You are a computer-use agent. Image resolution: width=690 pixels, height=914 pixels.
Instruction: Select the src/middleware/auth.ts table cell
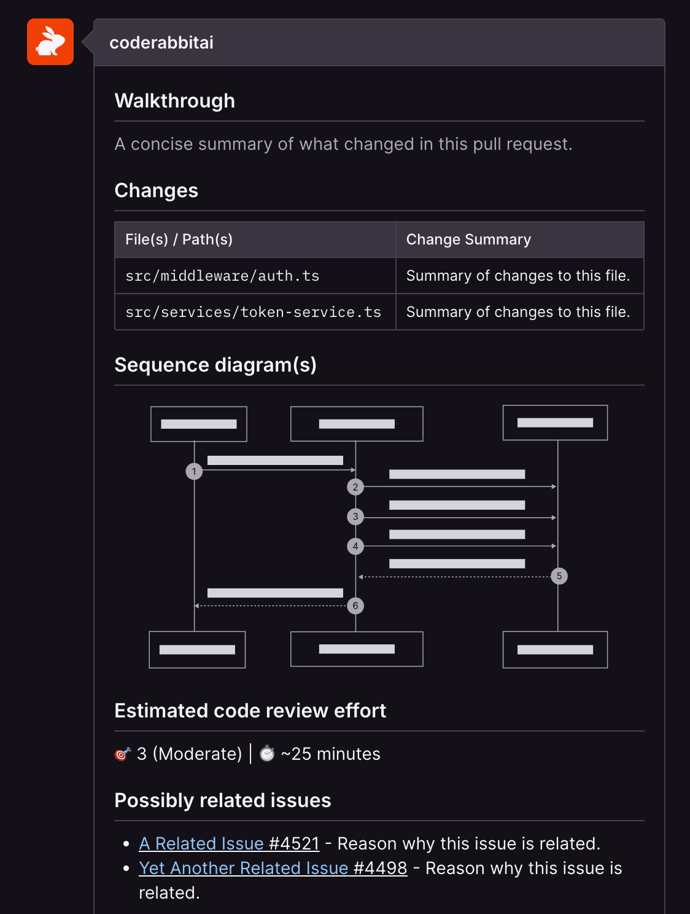222,276
